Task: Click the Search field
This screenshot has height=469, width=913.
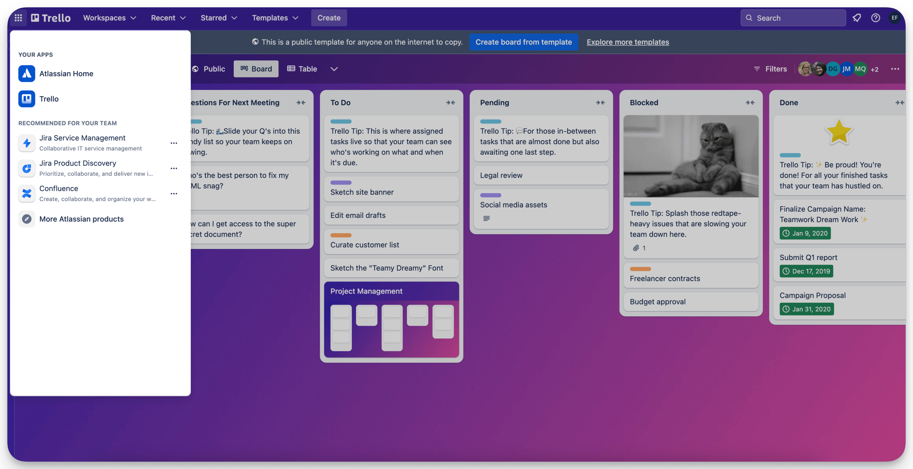Action: [793, 18]
